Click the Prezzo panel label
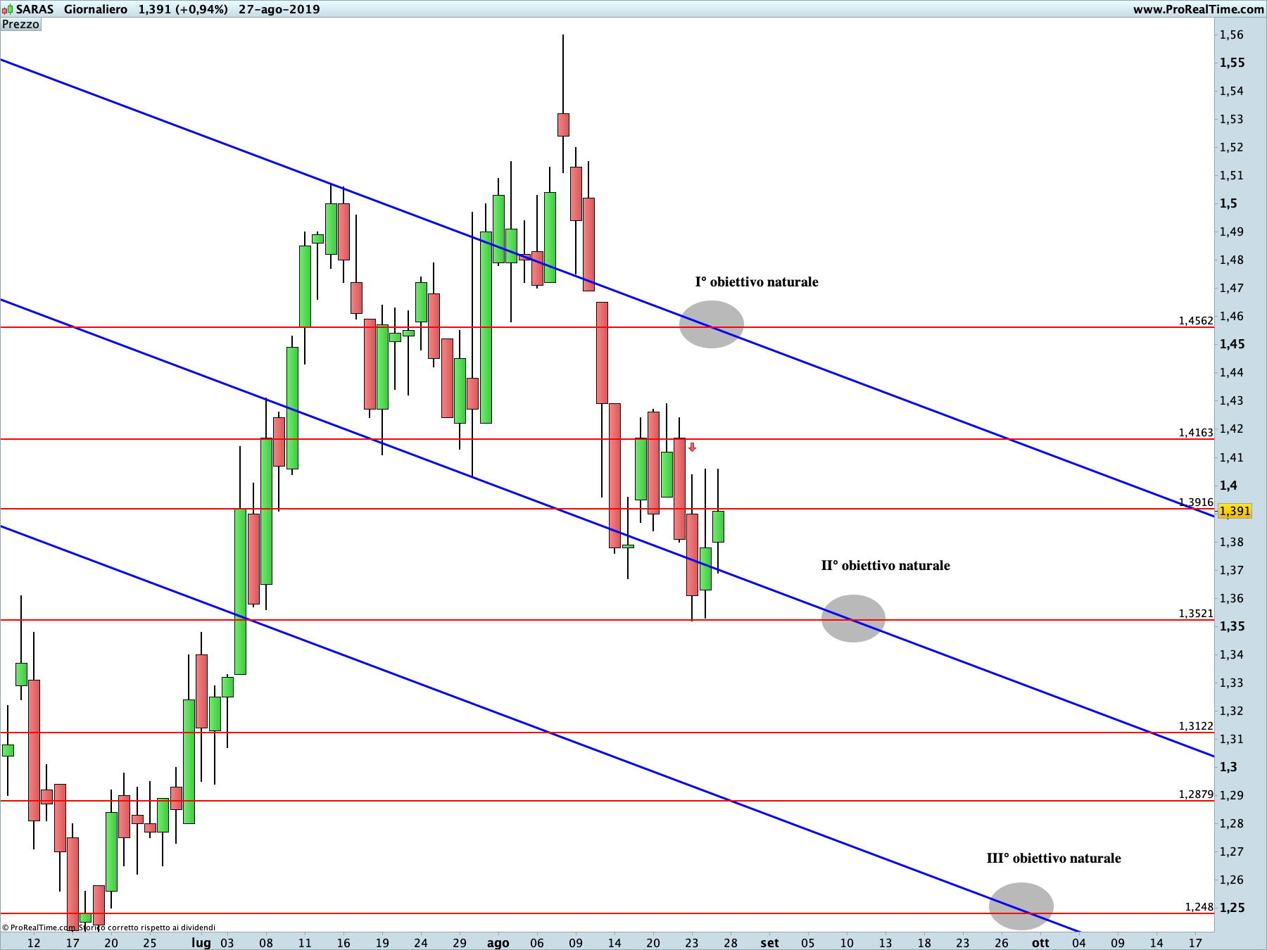 [21, 24]
